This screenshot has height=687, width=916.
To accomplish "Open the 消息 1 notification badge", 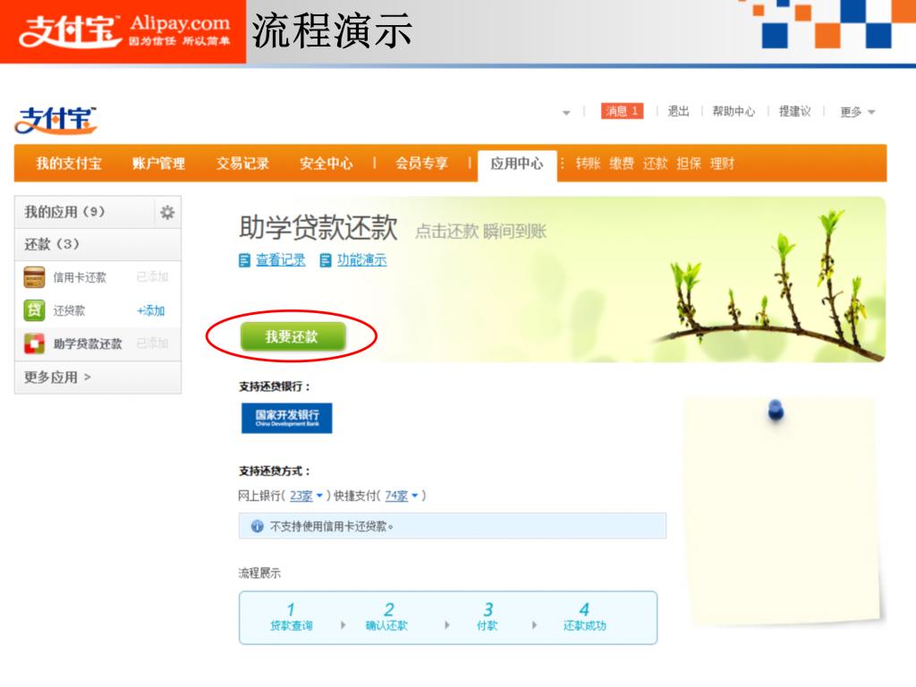I will (622, 111).
